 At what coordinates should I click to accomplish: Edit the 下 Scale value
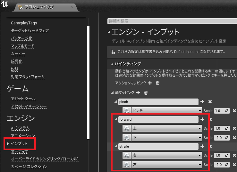tap(222, 138)
